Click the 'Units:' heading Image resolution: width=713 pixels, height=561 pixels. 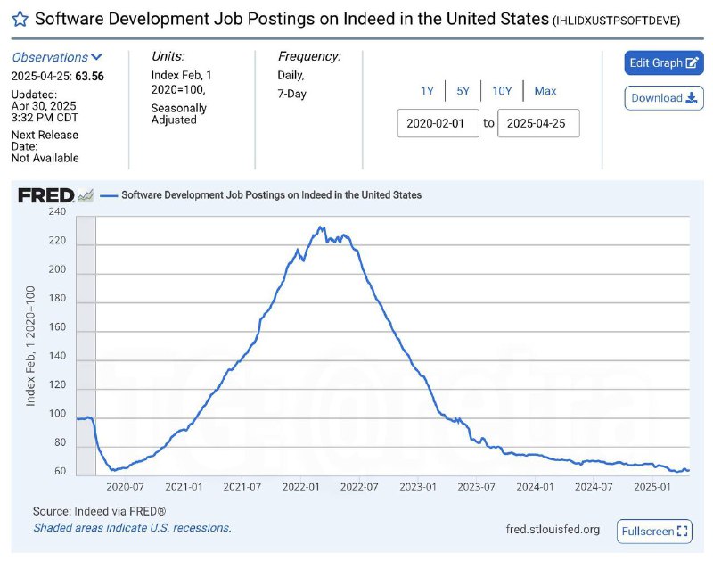coord(168,56)
